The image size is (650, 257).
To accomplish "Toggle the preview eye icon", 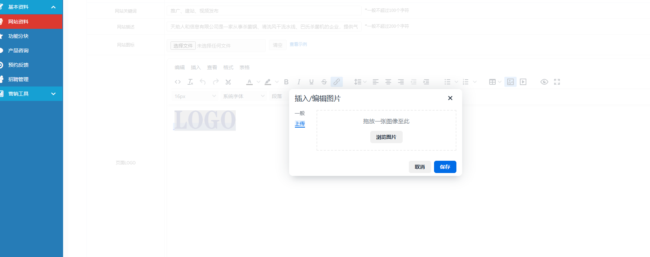I will pos(544,82).
